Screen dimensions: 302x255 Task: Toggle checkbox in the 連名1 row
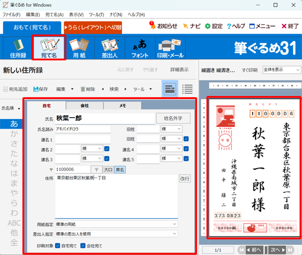tap(186, 139)
